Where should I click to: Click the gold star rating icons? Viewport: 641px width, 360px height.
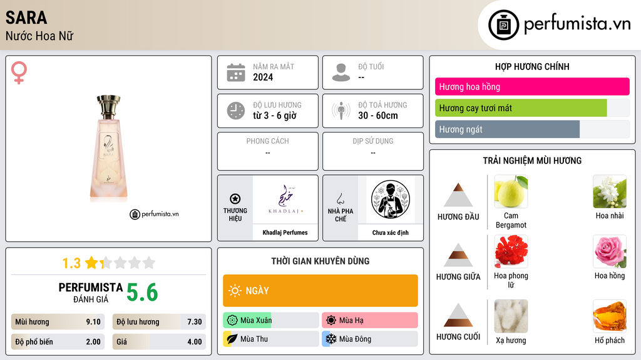tap(120, 262)
